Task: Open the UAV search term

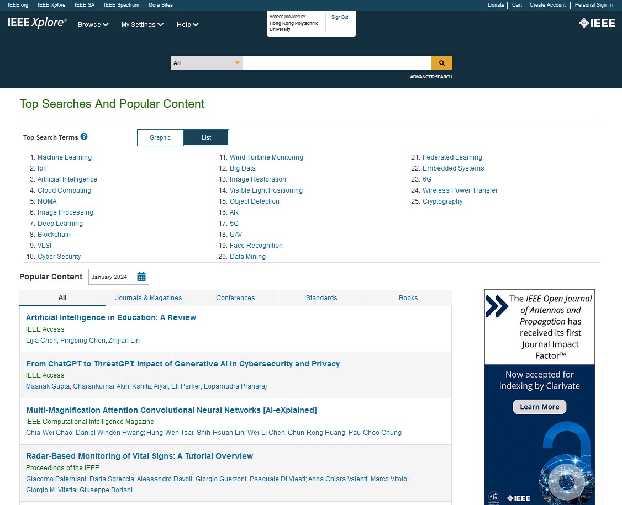Action: point(236,235)
